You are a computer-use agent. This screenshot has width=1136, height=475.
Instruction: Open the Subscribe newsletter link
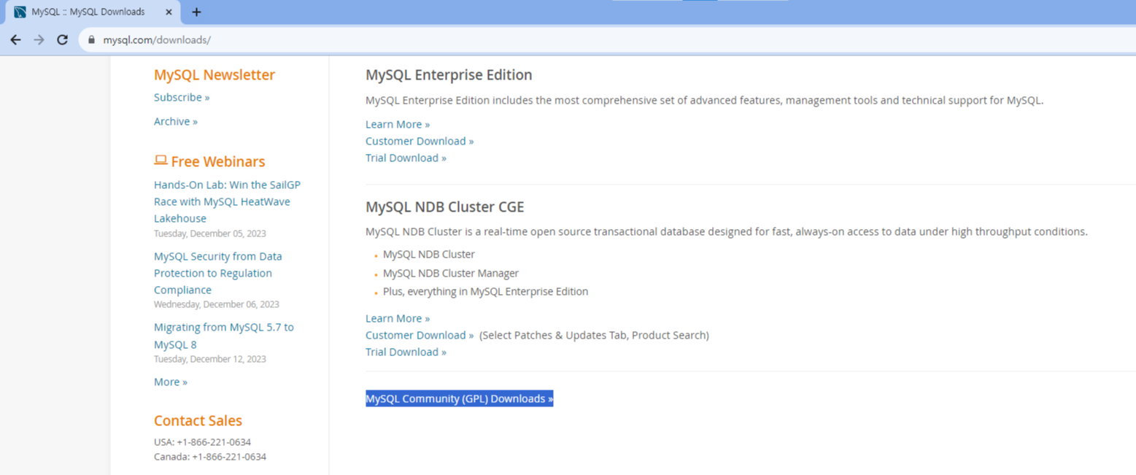pos(182,97)
